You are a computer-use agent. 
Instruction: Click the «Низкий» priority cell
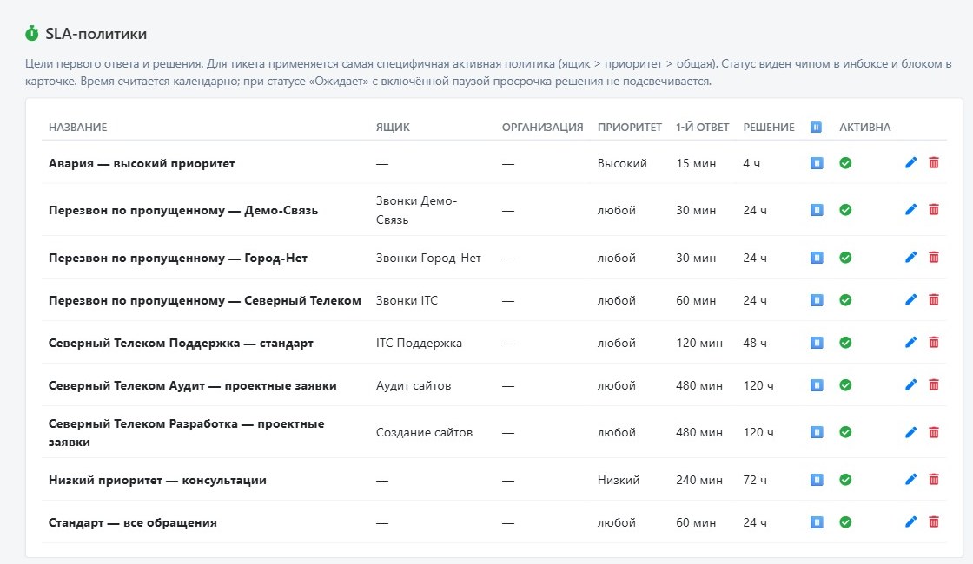[x=618, y=480]
